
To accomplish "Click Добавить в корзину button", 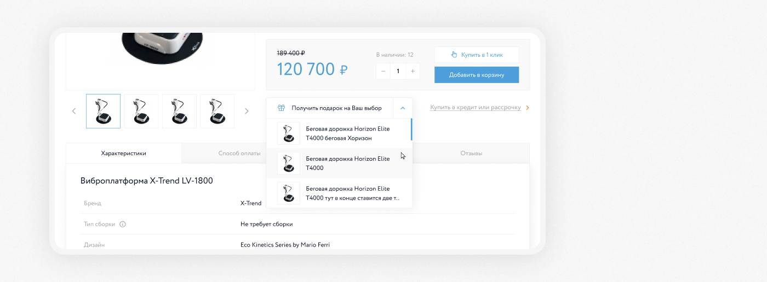I will 477,75.
